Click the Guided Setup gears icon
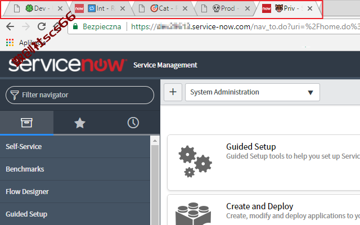This screenshot has width=360, height=225. [x=195, y=161]
